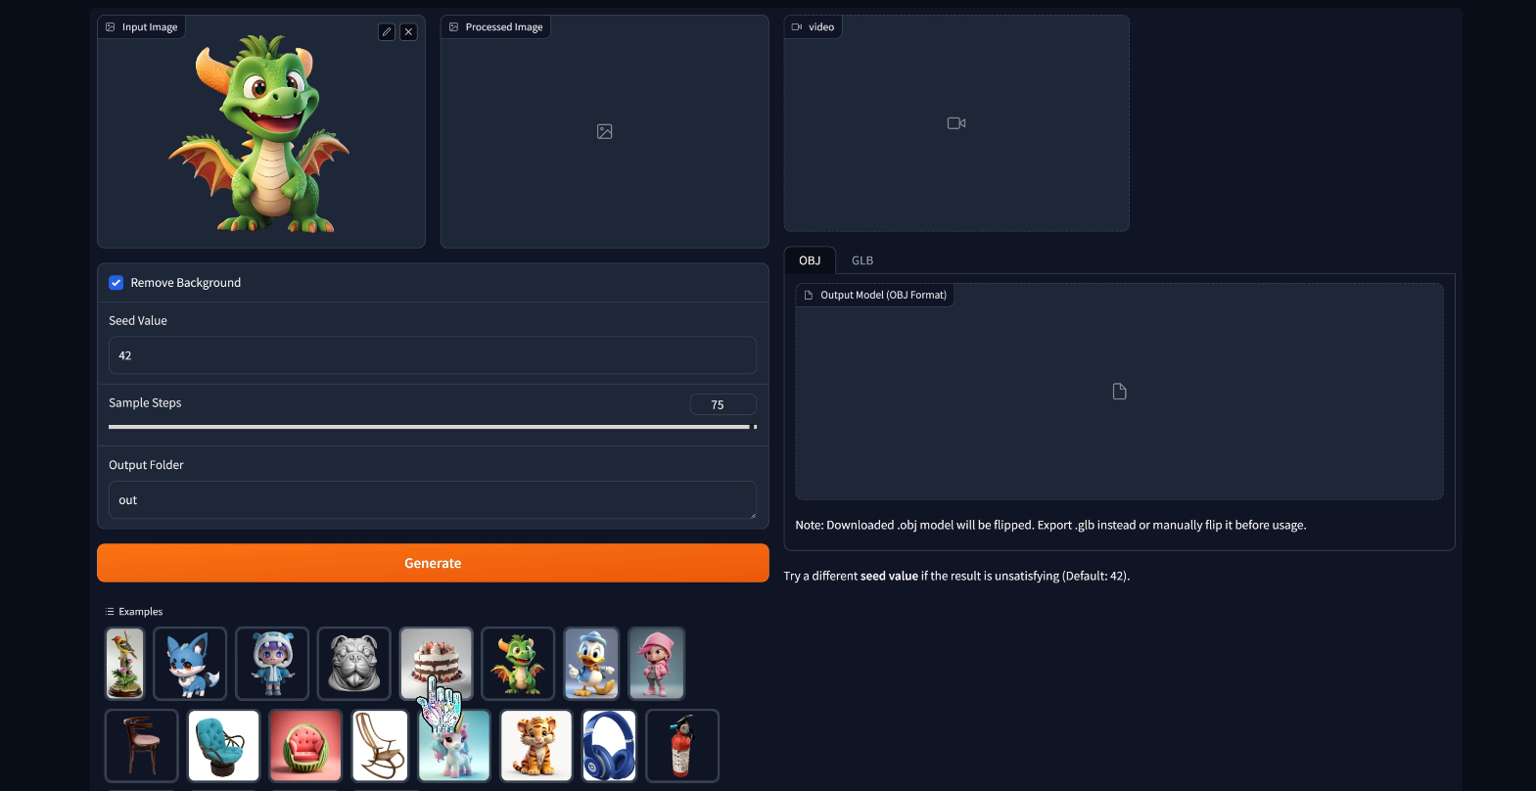Click the Output Folder resize handle
Viewport: 1536px width, 791px height.
tap(752, 514)
